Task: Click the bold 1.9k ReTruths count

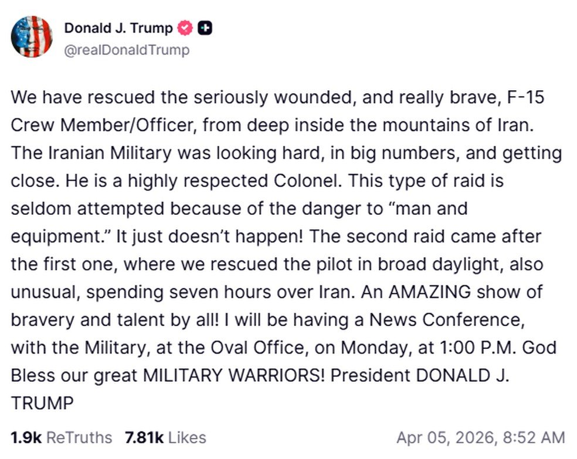Action: coord(28,437)
